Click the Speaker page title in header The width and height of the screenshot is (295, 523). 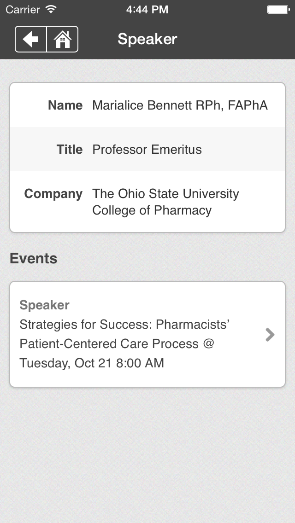pos(147,39)
